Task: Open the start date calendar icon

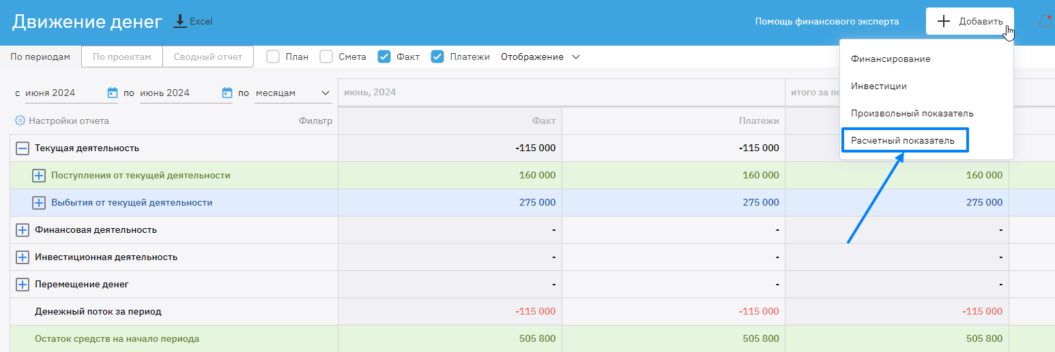Action: point(113,93)
